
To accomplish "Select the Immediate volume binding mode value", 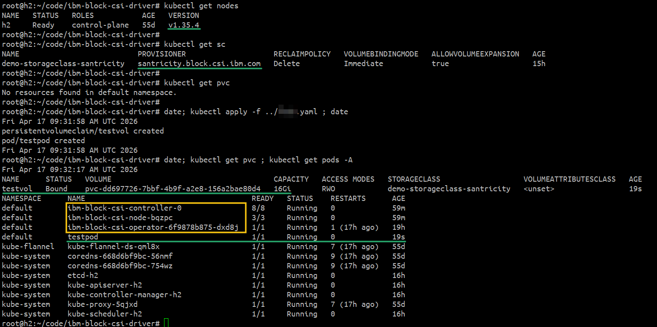I will [364, 63].
